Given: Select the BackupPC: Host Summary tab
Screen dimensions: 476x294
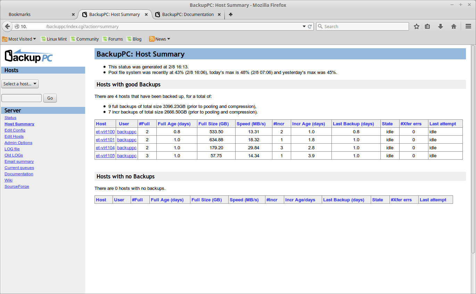Looking at the screenshot, I should (x=115, y=15).
